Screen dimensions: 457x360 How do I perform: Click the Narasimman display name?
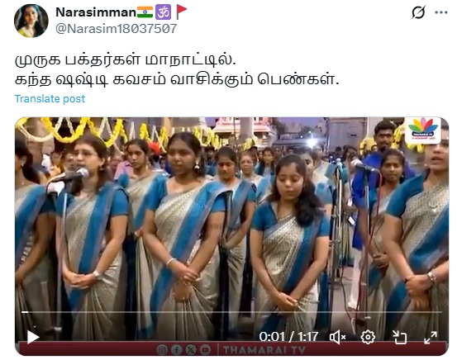pyautogui.click(x=96, y=12)
